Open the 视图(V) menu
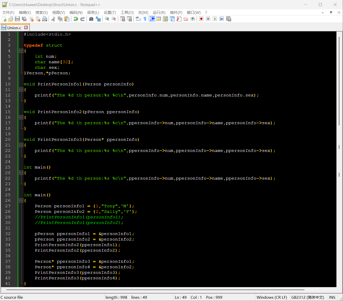 (59, 13)
